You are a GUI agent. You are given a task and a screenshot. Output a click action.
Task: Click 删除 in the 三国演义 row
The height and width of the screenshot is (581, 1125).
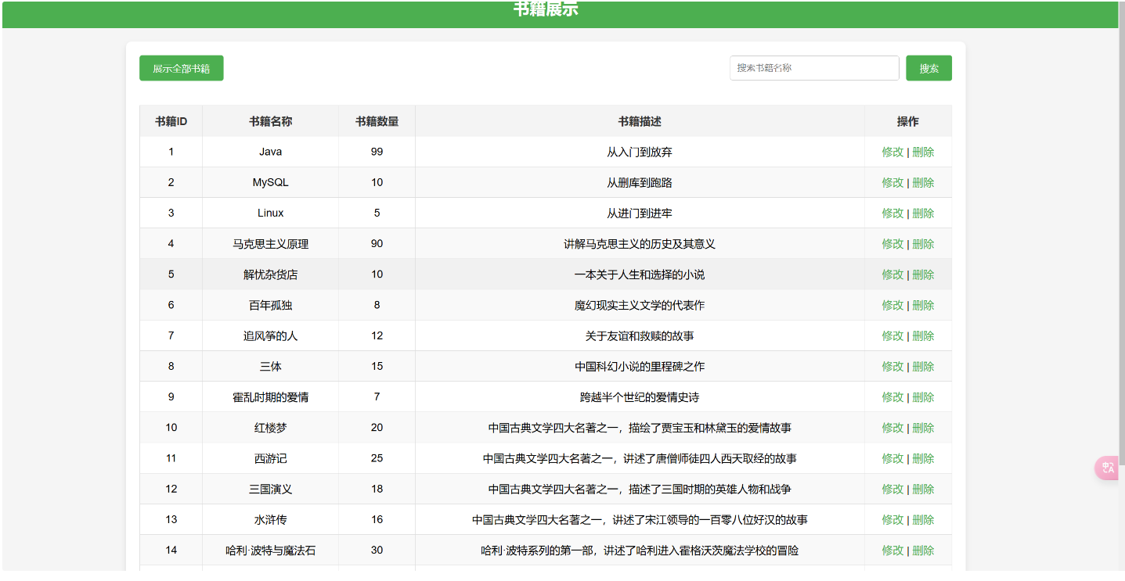(x=923, y=489)
